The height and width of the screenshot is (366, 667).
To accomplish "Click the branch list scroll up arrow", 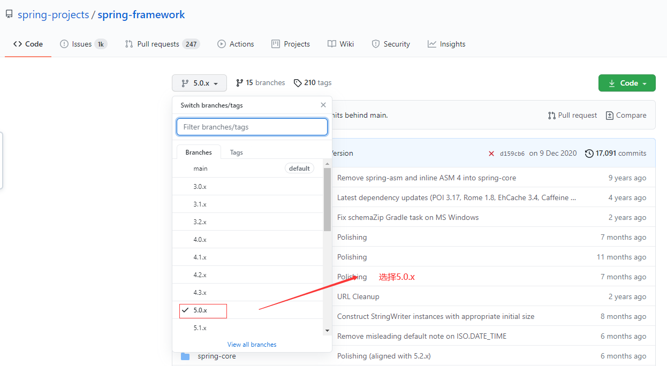I will 328,163.
